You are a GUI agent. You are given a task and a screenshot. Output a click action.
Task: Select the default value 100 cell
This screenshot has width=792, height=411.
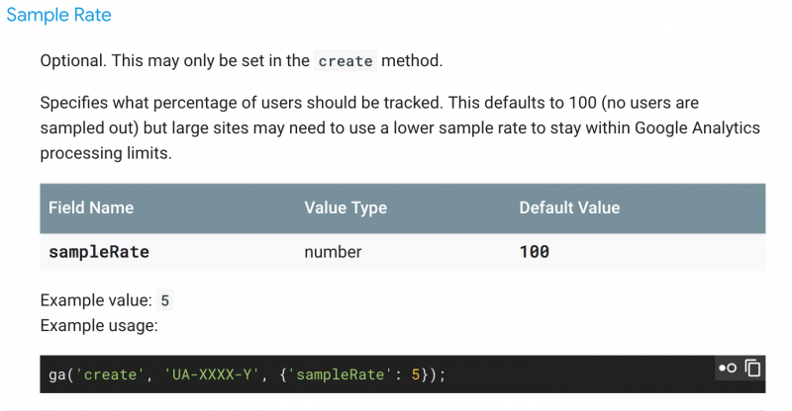click(x=535, y=252)
